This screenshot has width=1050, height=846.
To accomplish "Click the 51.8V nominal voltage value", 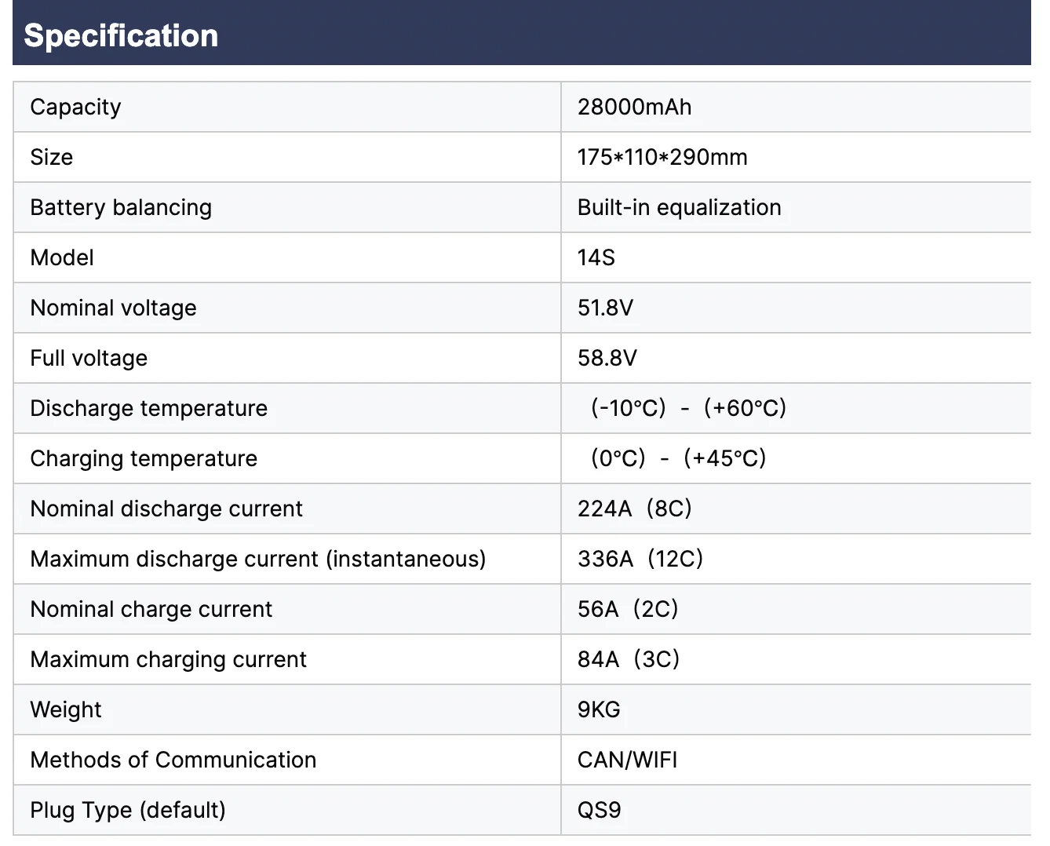I will 605,308.
